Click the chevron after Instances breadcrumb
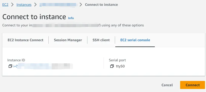This screenshot has width=206, height=92. [x=35, y=5]
